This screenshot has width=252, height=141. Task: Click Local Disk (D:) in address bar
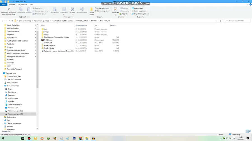point(41,21)
